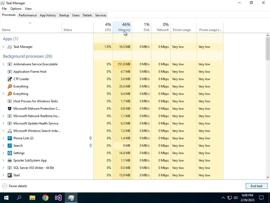
Task: Click the vertical scrollbar thumb
Action: [268, 49]
